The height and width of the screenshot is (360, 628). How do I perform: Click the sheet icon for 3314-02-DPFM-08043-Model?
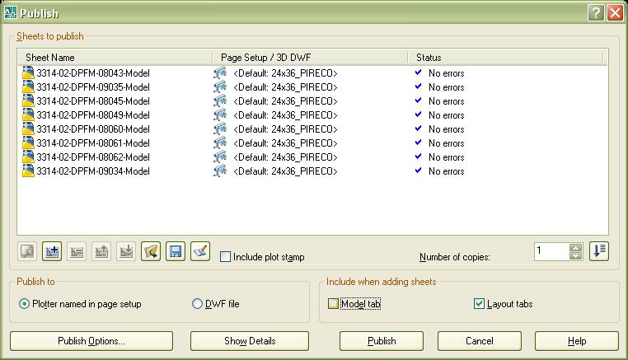(x=28, y=72)
